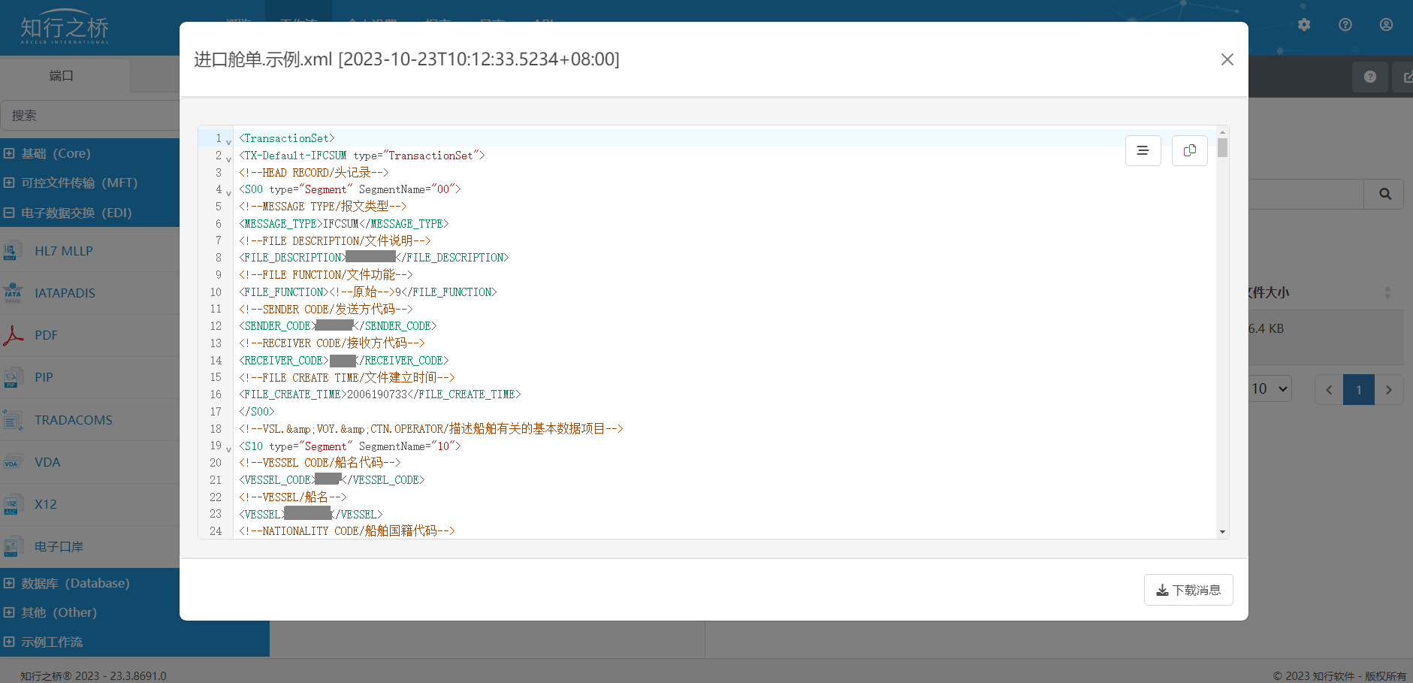The height and width of the screenshot is (683, 1413).
Task: Open the settings gear icon
Action: click(x=1304, y=25)
